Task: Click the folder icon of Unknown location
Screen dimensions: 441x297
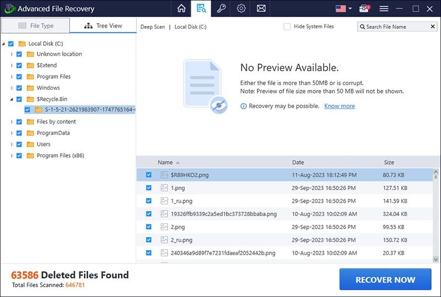Action: (30, 54)
